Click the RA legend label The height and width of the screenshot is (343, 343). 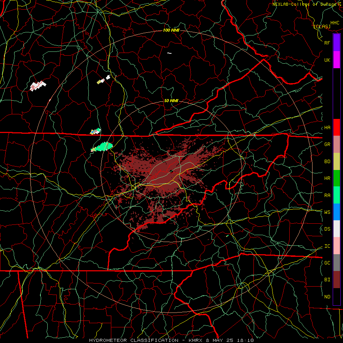click(327, 196)
